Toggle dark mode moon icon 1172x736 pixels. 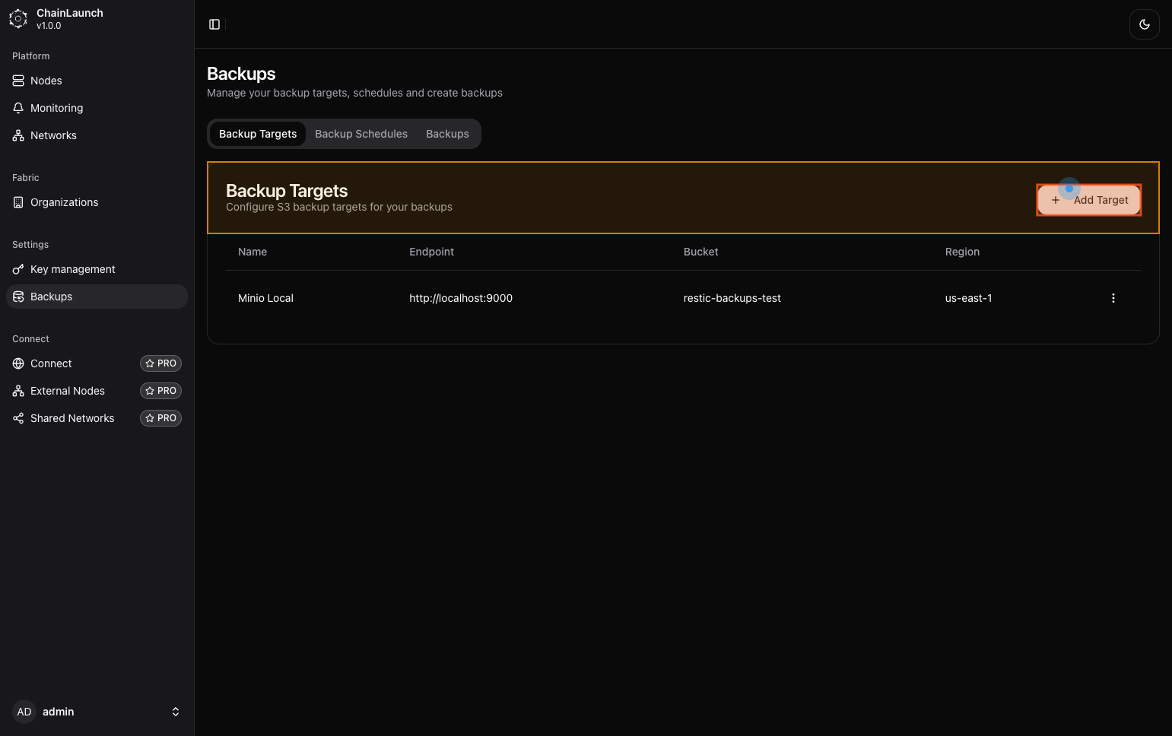tap(1144, 24)
